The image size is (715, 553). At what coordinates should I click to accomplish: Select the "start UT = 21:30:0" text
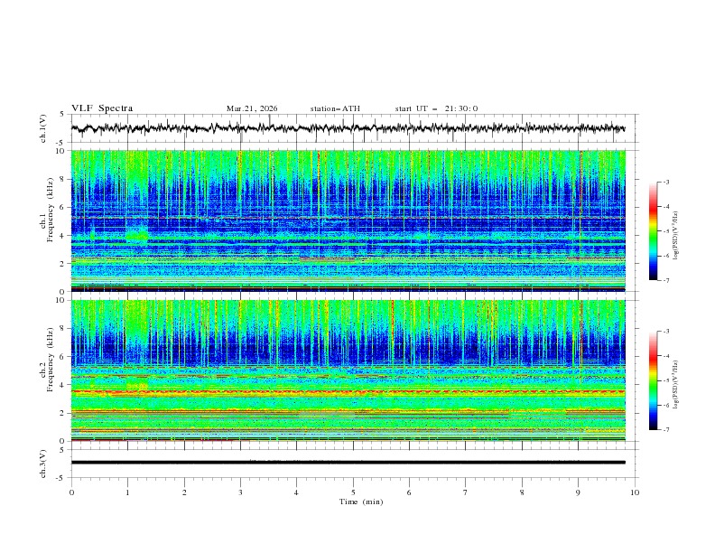tap(436, 108)
